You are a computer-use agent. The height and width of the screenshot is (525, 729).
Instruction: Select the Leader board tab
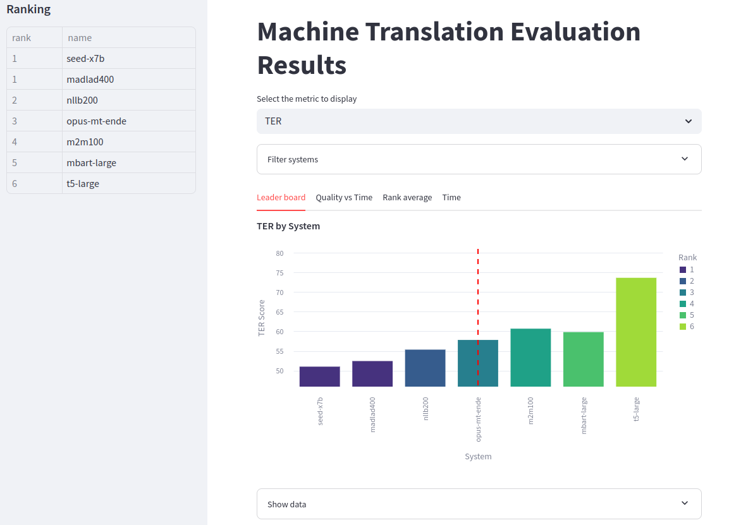coord(281,198)
